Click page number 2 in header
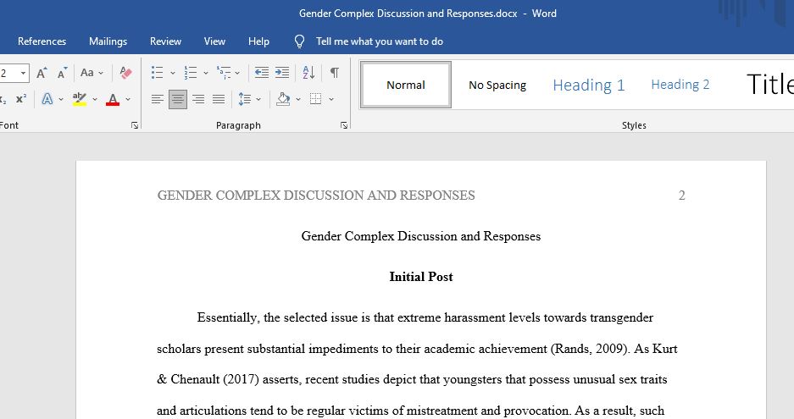794x419 pixels. [681, 196]
